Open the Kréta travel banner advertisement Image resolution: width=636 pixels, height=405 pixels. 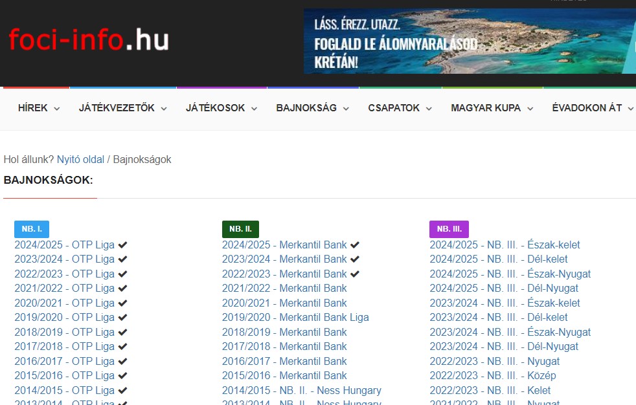(470, 41)
